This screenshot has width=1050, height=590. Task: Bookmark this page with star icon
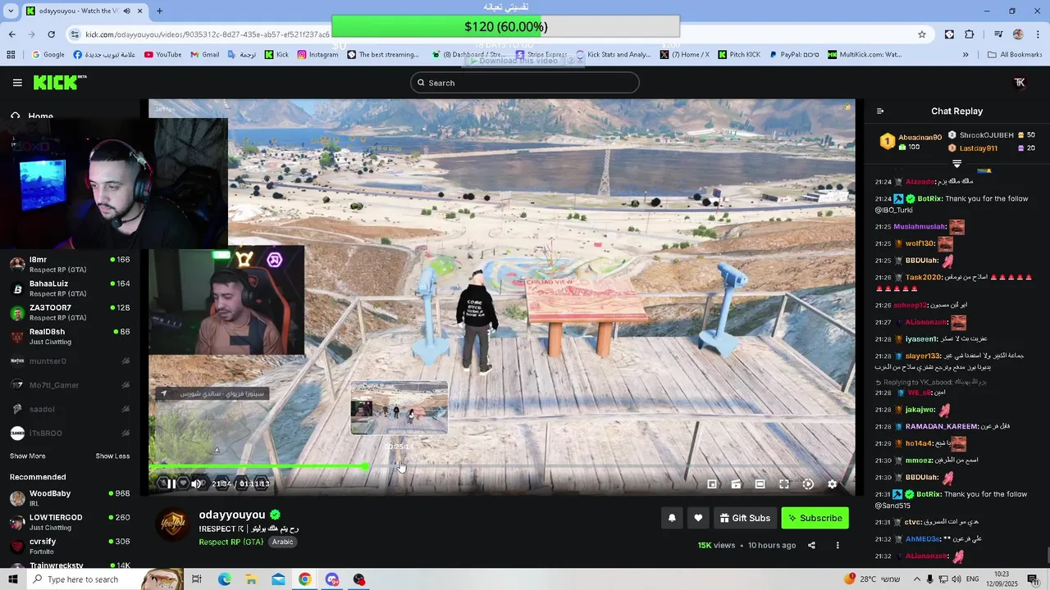point(922,34)
